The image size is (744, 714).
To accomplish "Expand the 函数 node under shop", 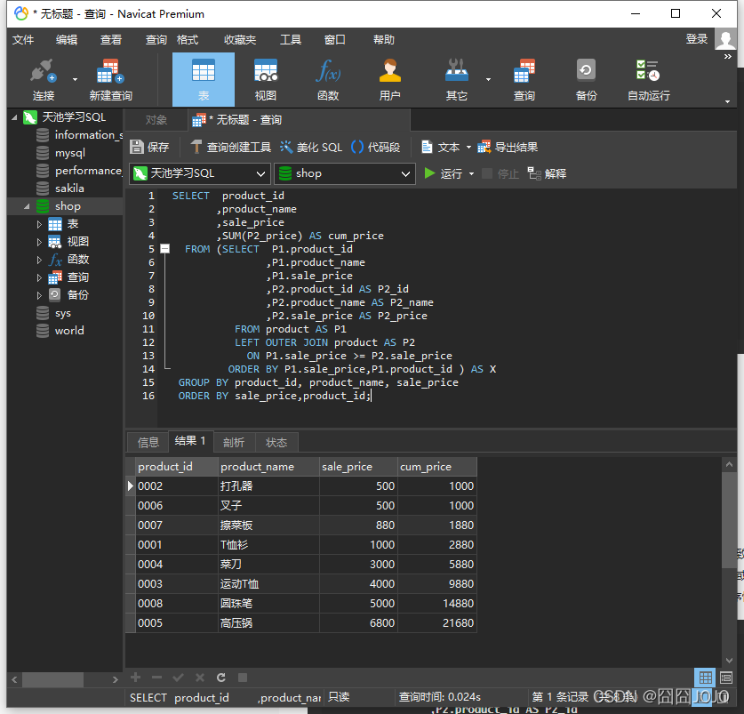I will pos(39,260).
